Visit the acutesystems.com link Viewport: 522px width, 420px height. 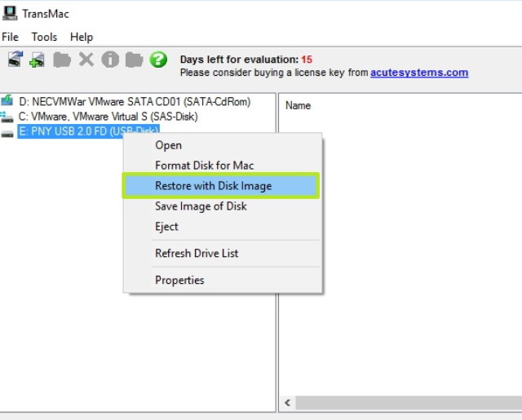click(419, 73)
